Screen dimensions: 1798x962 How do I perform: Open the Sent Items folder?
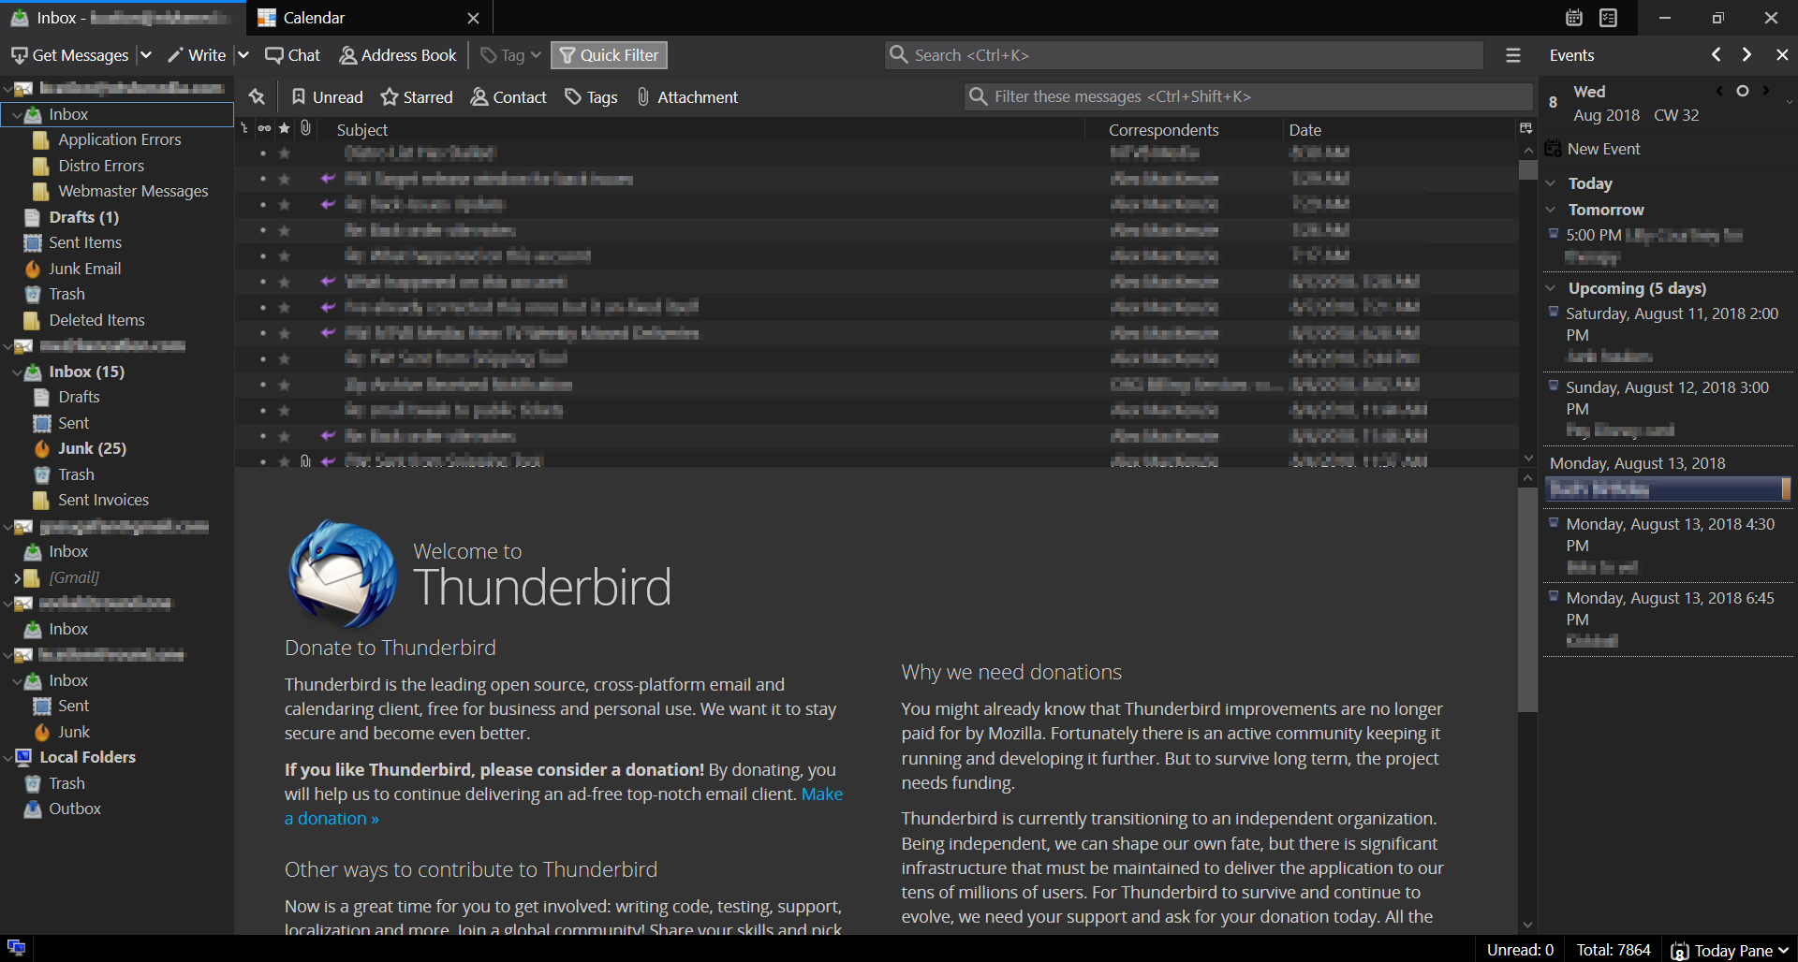coord(85,242)
